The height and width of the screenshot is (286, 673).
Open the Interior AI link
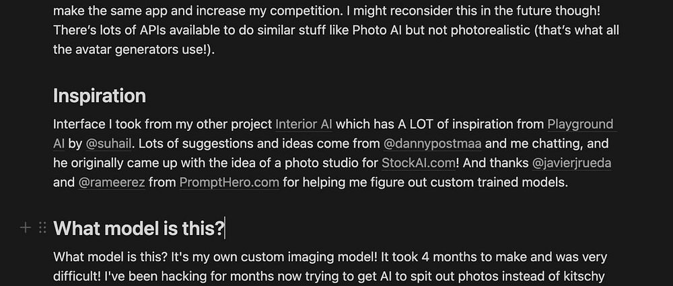(304, 124)
